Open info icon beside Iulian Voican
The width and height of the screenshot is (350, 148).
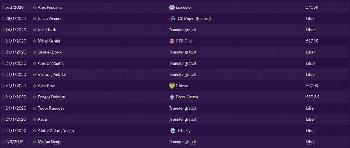[x=34, y=19]
